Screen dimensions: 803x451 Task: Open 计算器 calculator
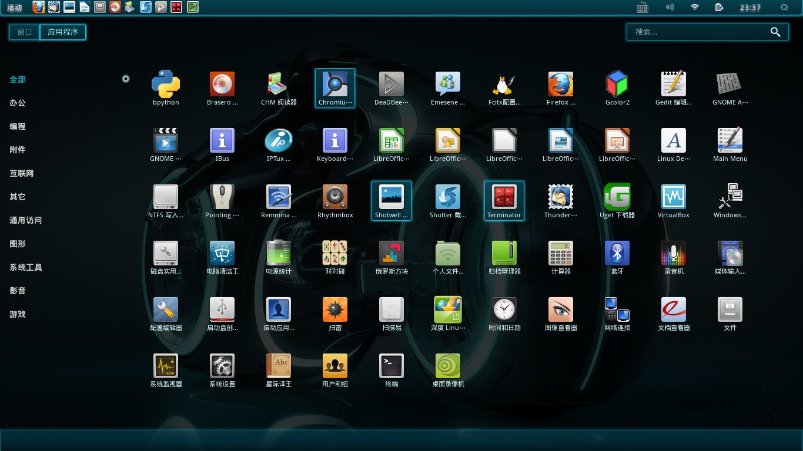pyautogui.click(x=561, y=258)
